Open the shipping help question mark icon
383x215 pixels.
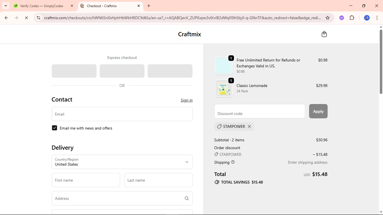click(x=233, y=162)
